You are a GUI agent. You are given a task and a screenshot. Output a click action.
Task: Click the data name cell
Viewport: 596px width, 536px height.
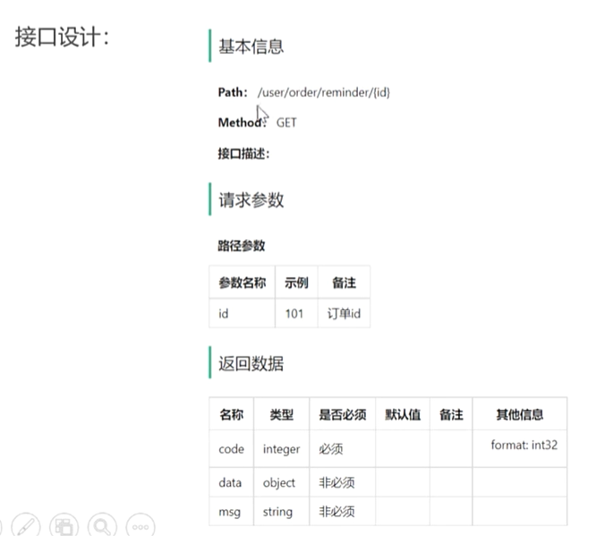click(230, 483)
